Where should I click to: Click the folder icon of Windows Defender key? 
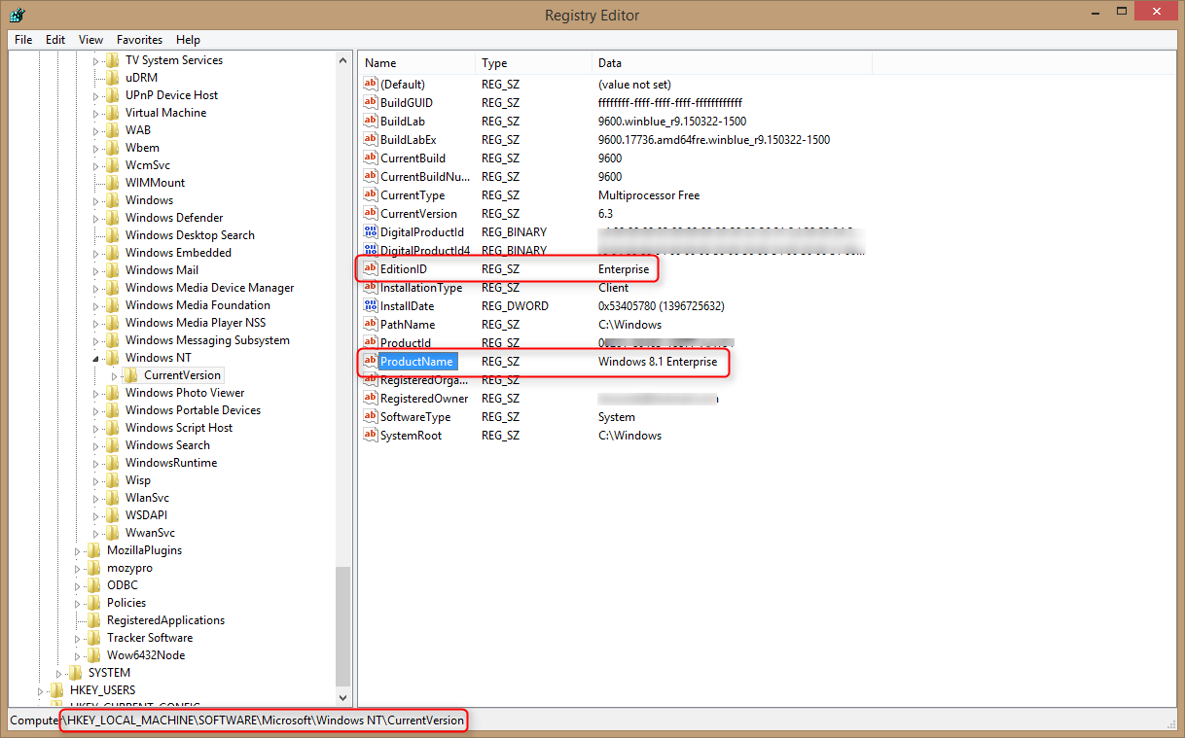click(113, 218)
